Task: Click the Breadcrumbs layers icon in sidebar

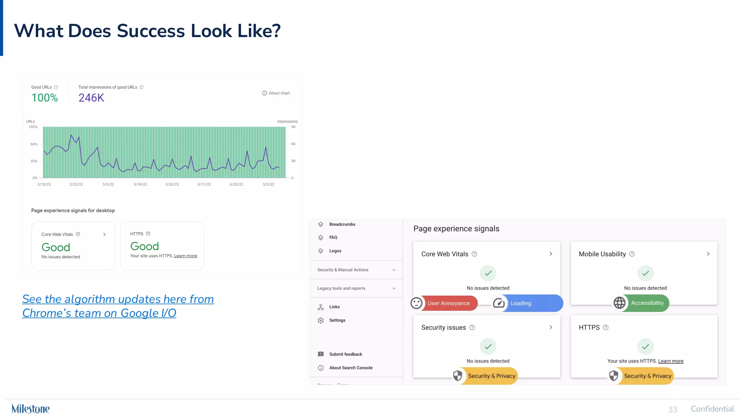Action: tap(320, 224)
